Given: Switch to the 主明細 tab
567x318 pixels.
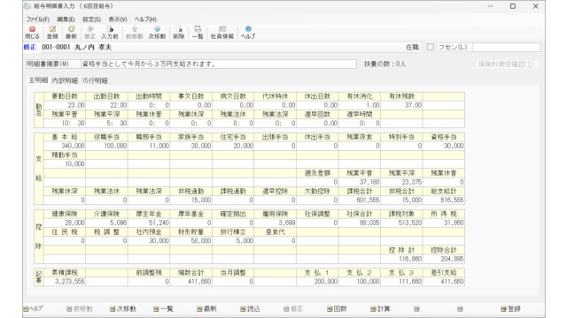Looking at the screenshot, I should pyautogui.click(x=38, y=80).
